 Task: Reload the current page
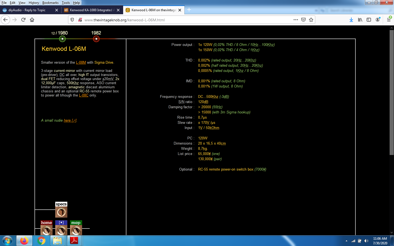coord(23,20)
